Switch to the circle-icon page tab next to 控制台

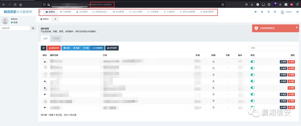point(55,19)
